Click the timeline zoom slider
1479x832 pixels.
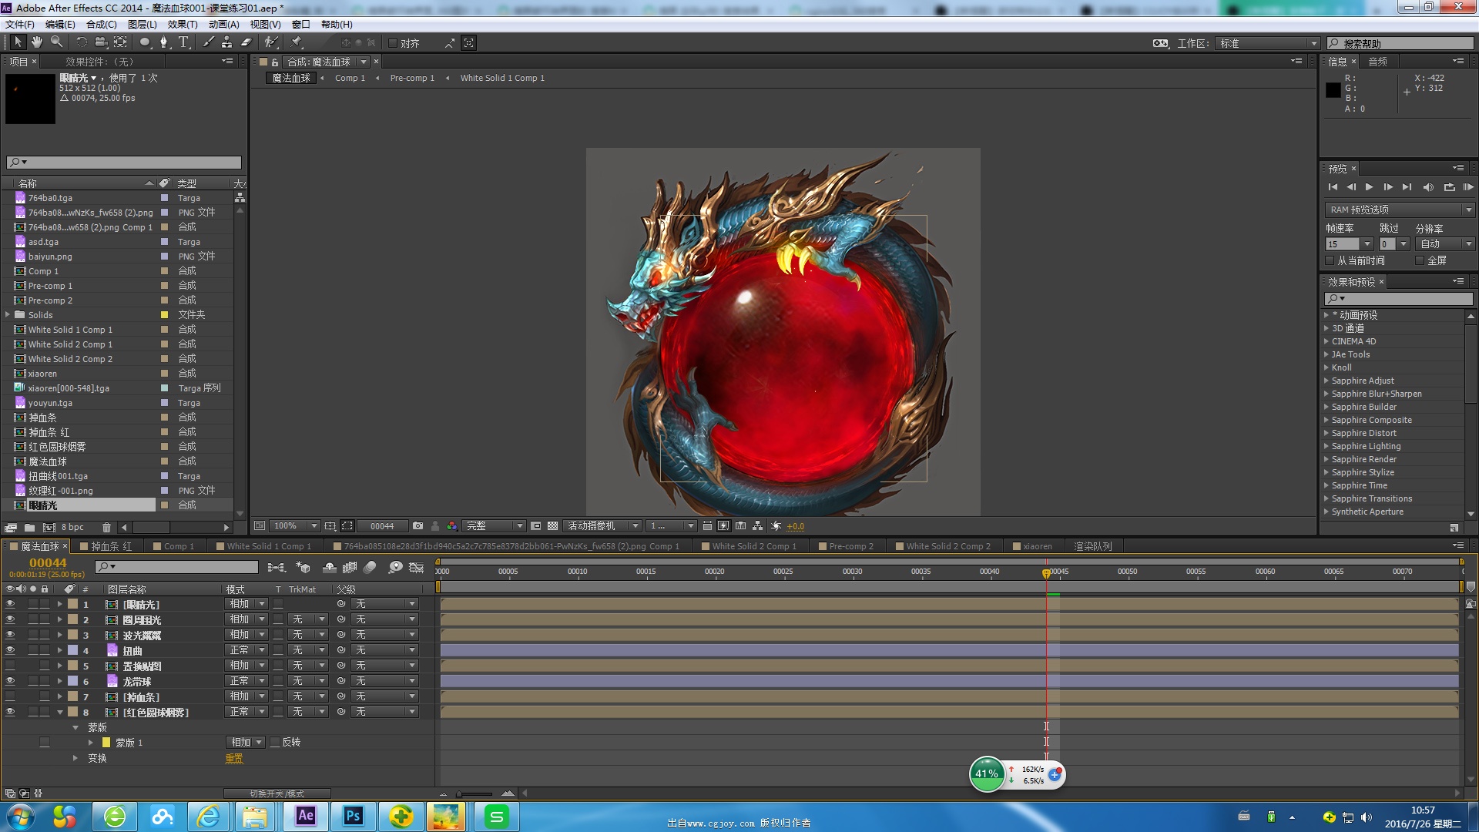pos(475,793)
